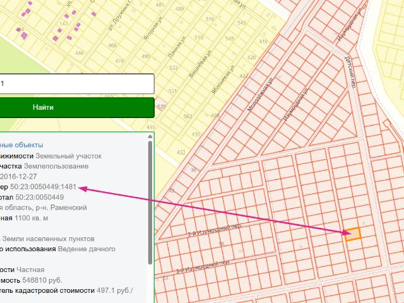Click parcel number 432 on the map
The width and height of the screenshot is (404, 303).
(182, 153)
